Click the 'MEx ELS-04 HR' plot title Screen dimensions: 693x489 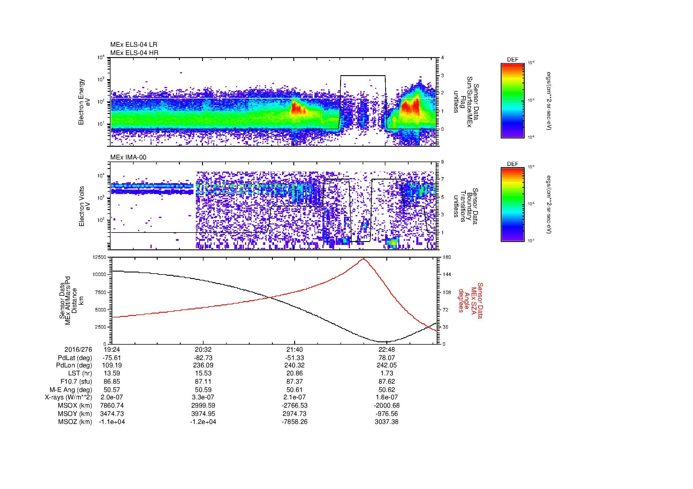tap(134, 53)
